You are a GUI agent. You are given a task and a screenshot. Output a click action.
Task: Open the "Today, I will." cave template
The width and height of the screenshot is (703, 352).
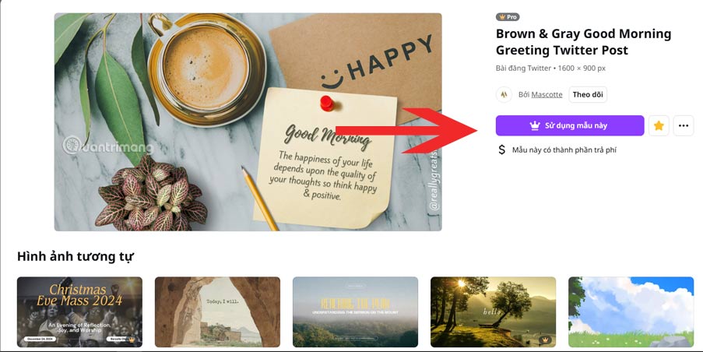tap(217, 312)
